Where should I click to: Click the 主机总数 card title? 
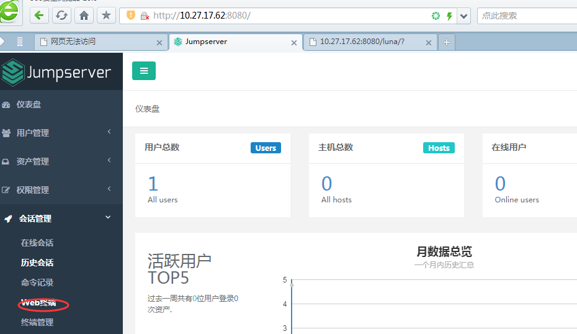(x=336, y=147)
